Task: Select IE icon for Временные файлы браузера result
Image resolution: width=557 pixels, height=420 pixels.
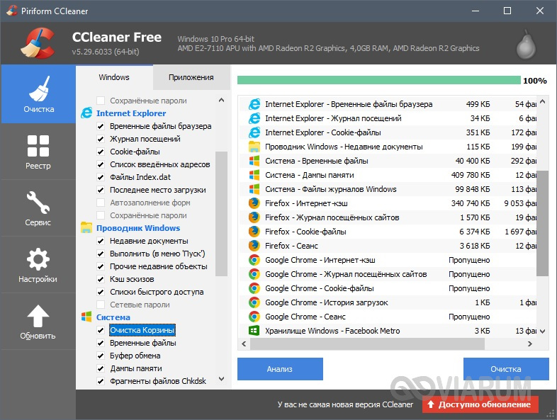Action: click(254, 104)
